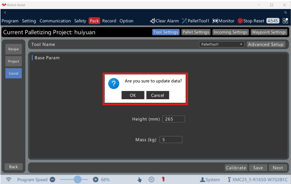This screenshot has height=184, width=291.
Task: Open the Monitor eye icon
Action: pos(215,21)
